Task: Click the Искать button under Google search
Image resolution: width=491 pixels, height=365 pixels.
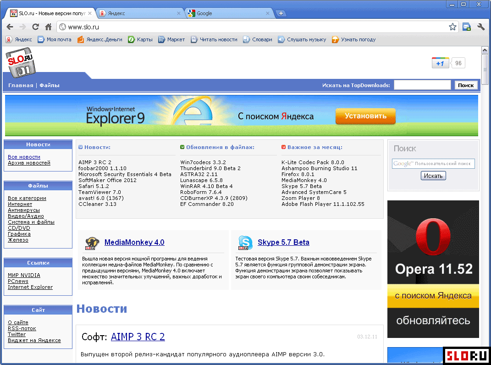Action: tap(433, 176)
